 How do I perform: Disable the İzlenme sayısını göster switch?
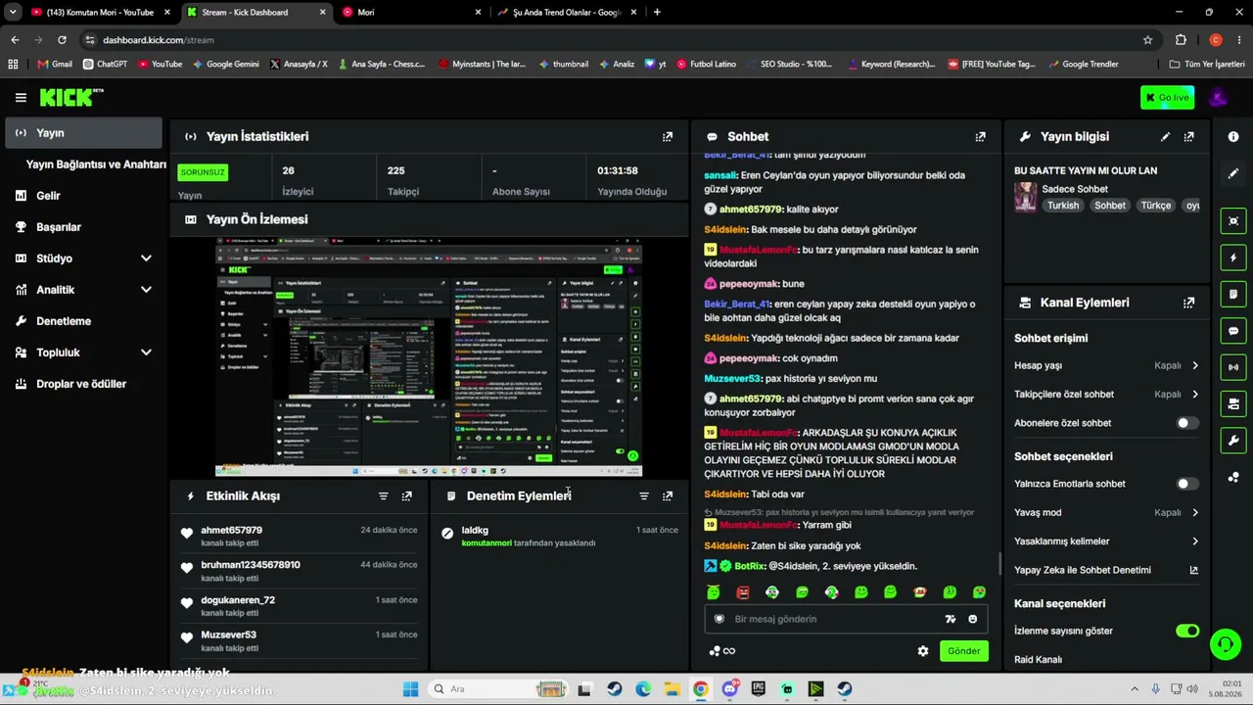(x=1186, y=631)
